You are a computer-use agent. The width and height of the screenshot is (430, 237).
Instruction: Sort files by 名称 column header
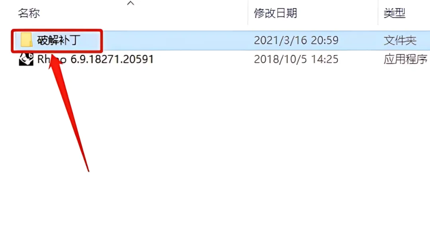tap(29, 13)
